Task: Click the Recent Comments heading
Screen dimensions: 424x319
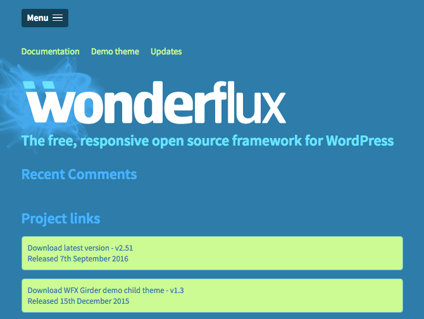Action: (x=79, y=174)
